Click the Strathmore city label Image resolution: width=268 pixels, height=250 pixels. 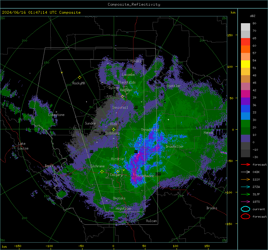[x=145, y=176]
